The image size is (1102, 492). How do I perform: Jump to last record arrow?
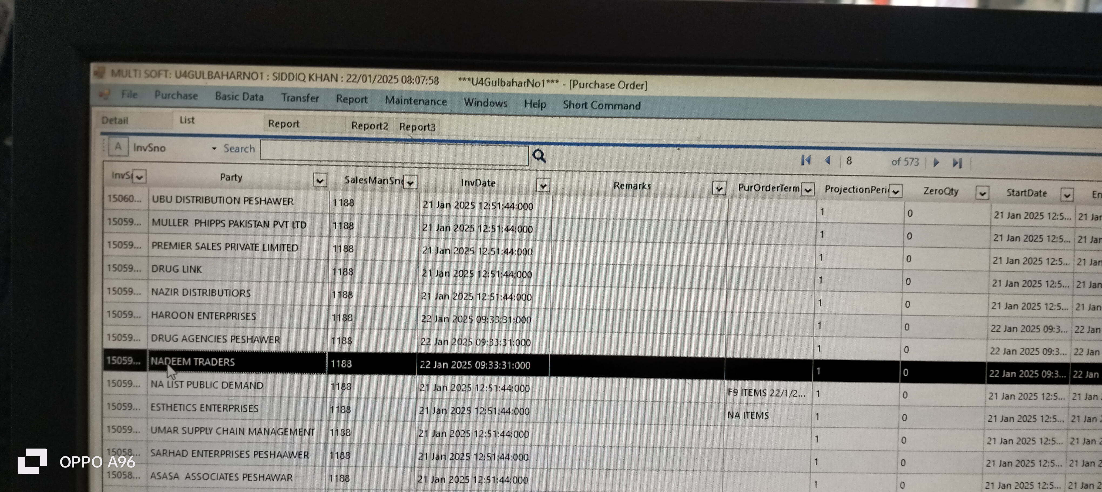coord(957,163)
